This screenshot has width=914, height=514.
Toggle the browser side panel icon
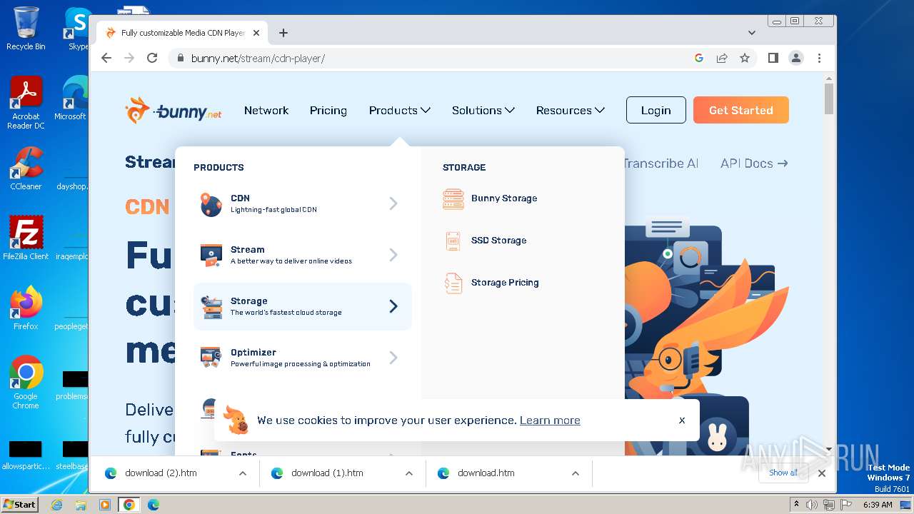point(773,59)
